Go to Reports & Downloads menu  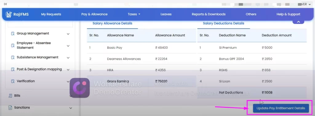[x=209, y=14]
